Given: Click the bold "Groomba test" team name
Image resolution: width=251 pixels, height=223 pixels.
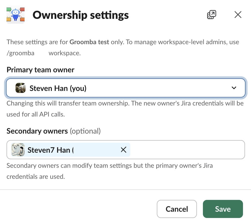Looking at the screenshot, I should (x=89, y=42).
